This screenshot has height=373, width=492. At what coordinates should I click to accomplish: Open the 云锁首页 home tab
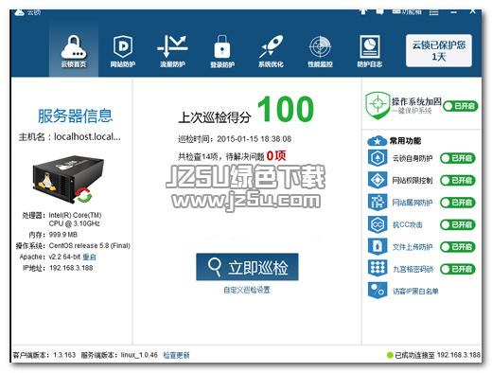tap(74, 49)
